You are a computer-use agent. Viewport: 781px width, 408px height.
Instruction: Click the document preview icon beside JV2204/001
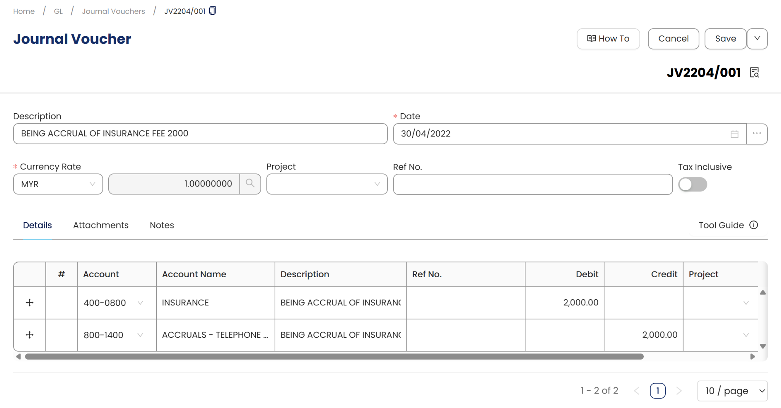click(x=754, y=72)
